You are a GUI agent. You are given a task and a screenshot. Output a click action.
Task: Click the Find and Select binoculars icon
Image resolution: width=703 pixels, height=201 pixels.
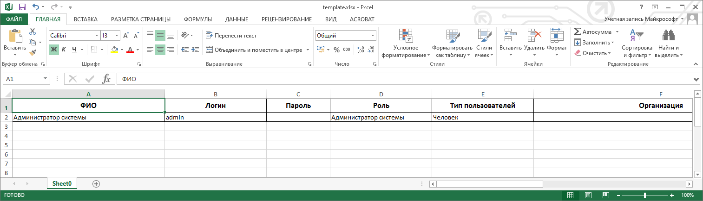pos(668,36)
